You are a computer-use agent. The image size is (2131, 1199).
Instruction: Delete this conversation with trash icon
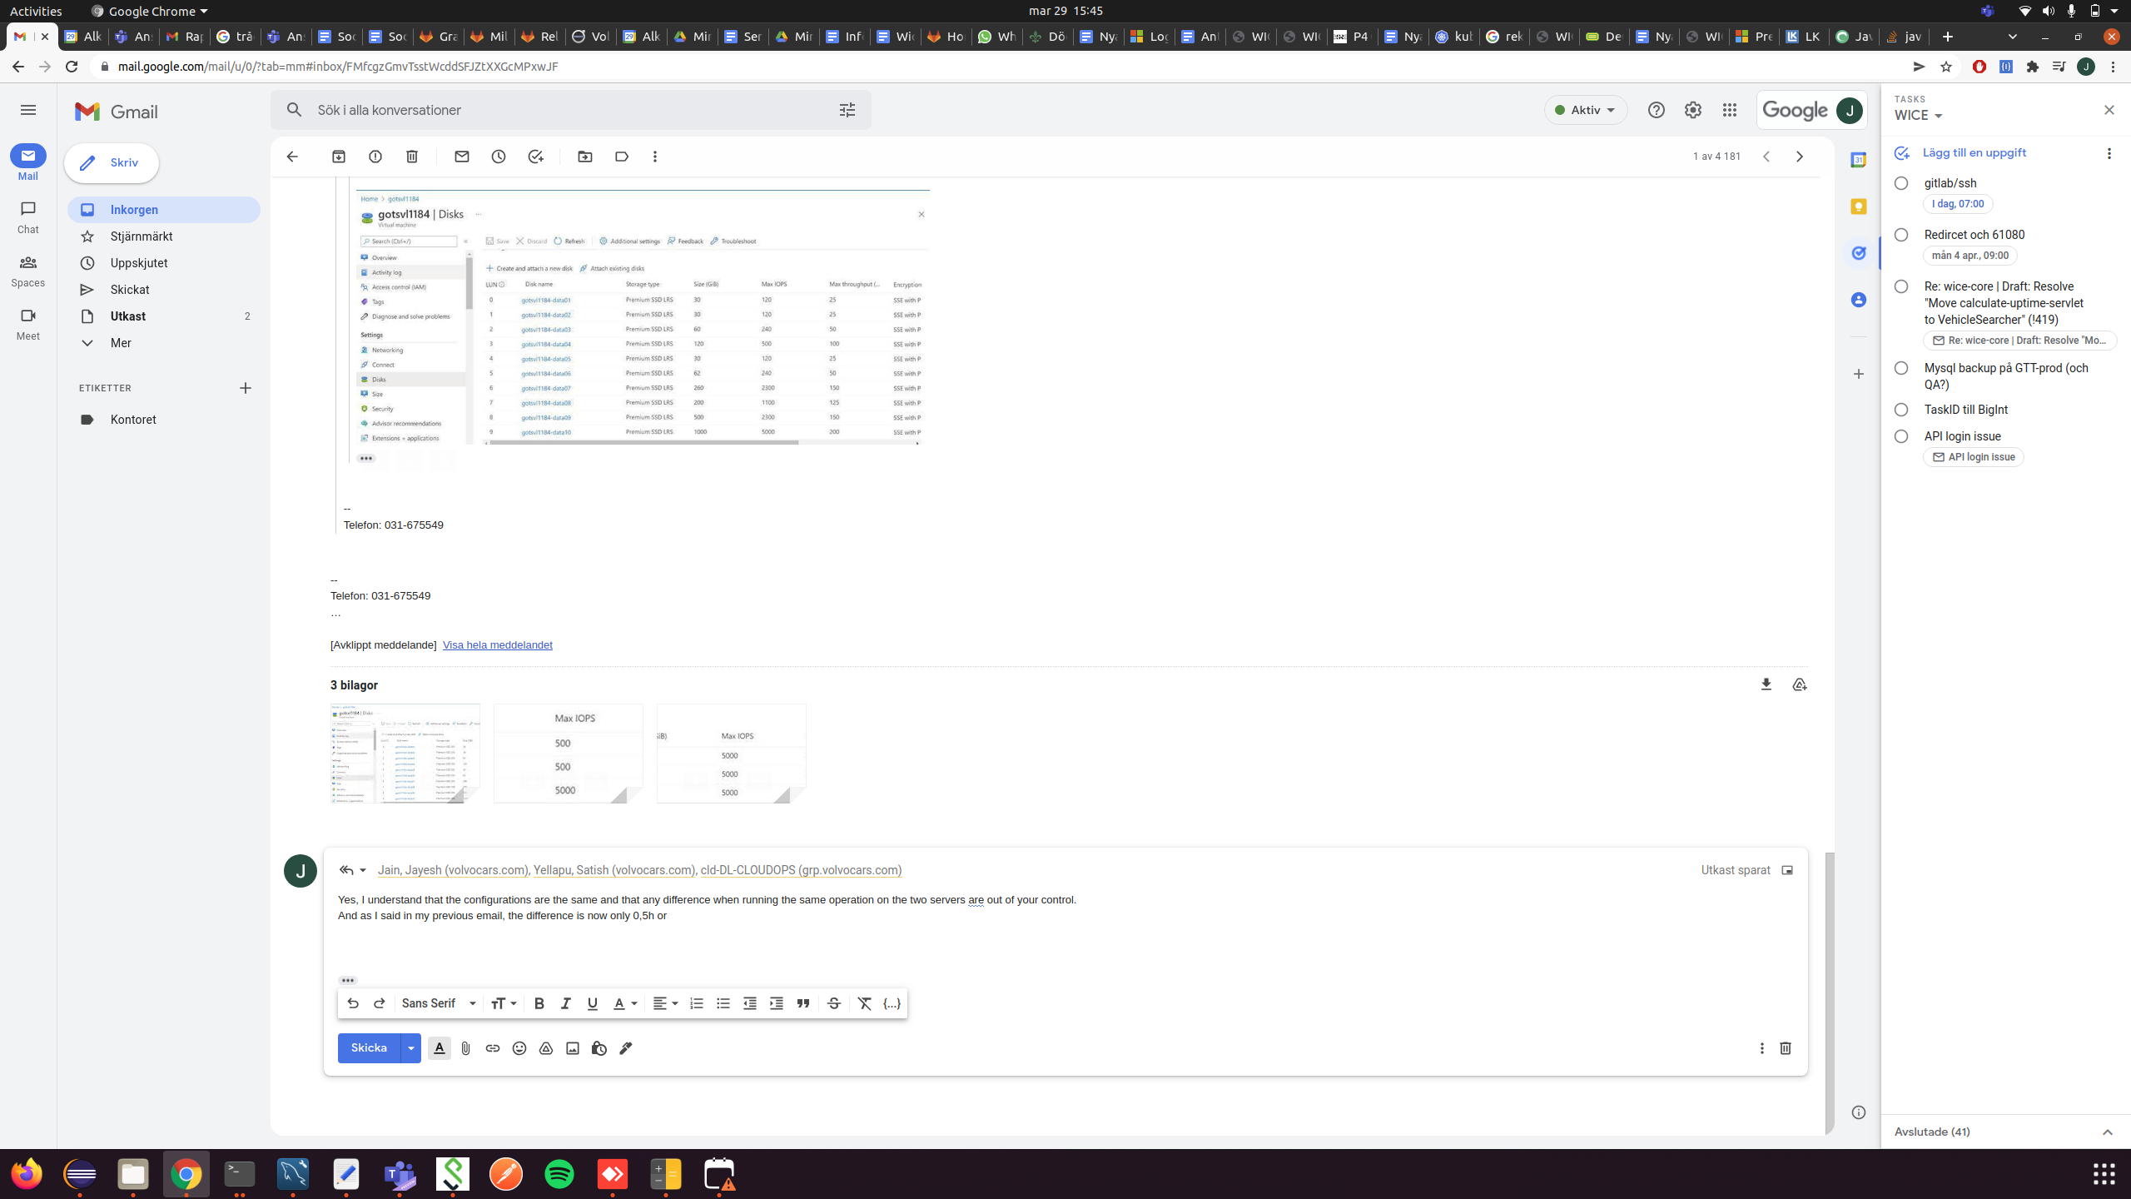coord(412,157)
